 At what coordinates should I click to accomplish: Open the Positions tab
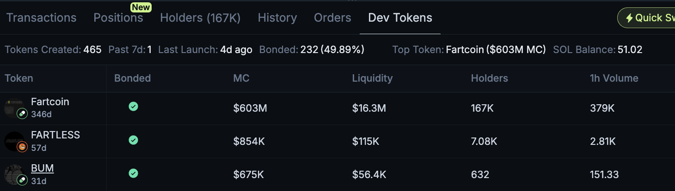click(118, 18)
